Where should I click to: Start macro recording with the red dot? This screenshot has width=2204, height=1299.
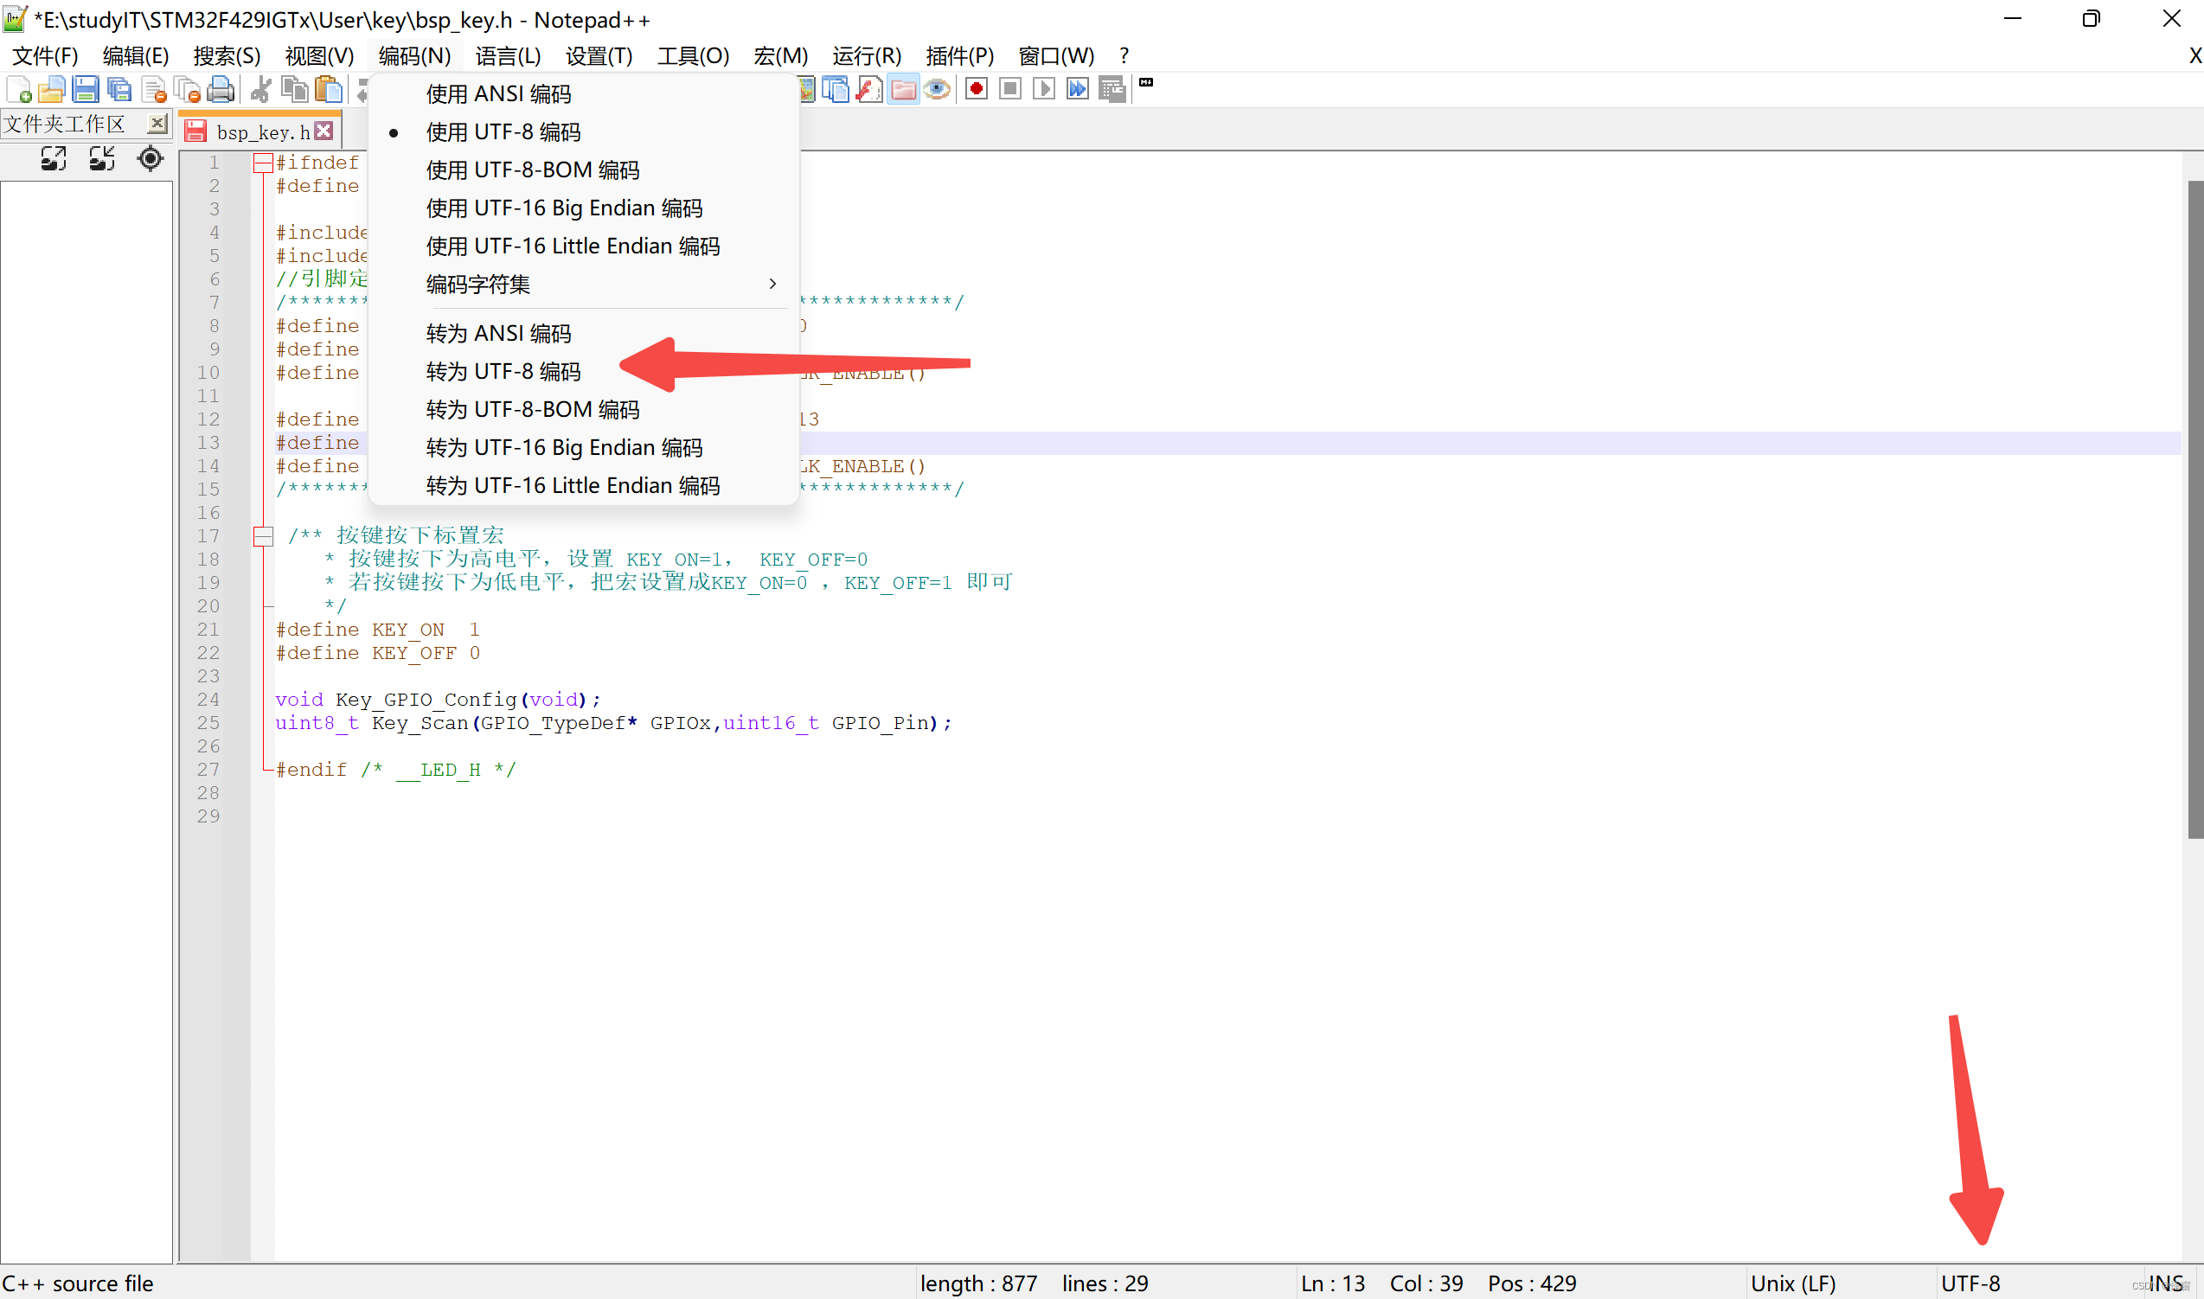point(977,89)
